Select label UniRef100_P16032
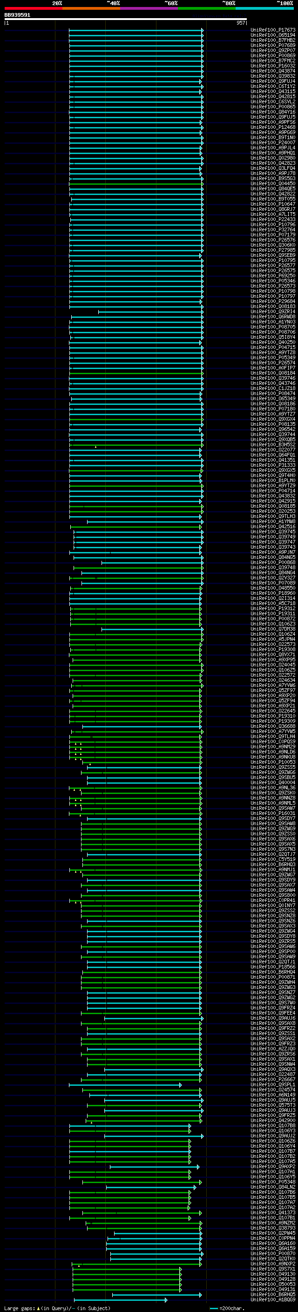Image resolution: width=298 pixels, height=1312 pixels. pos(273,66)
